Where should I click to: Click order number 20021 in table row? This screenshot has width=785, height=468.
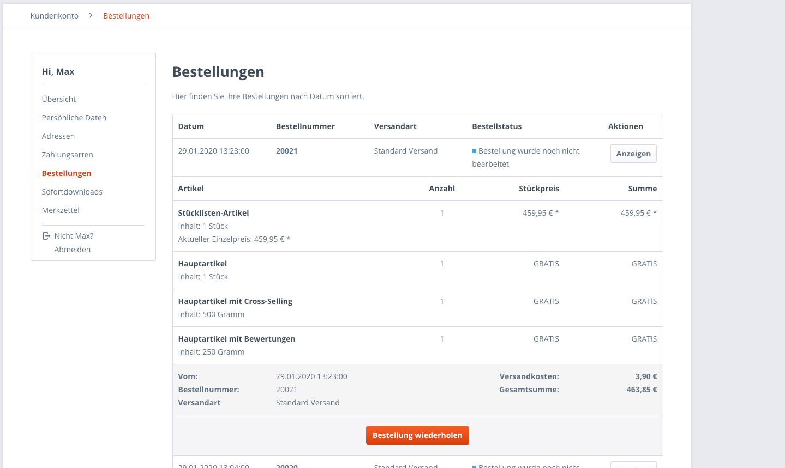click(x=287, y=151)
